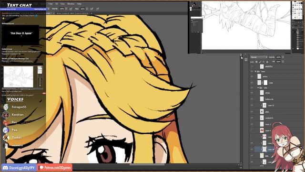Toggle visibility of Layer 4
The height and width of the screenshot is (172, 305).
point(252,130)
